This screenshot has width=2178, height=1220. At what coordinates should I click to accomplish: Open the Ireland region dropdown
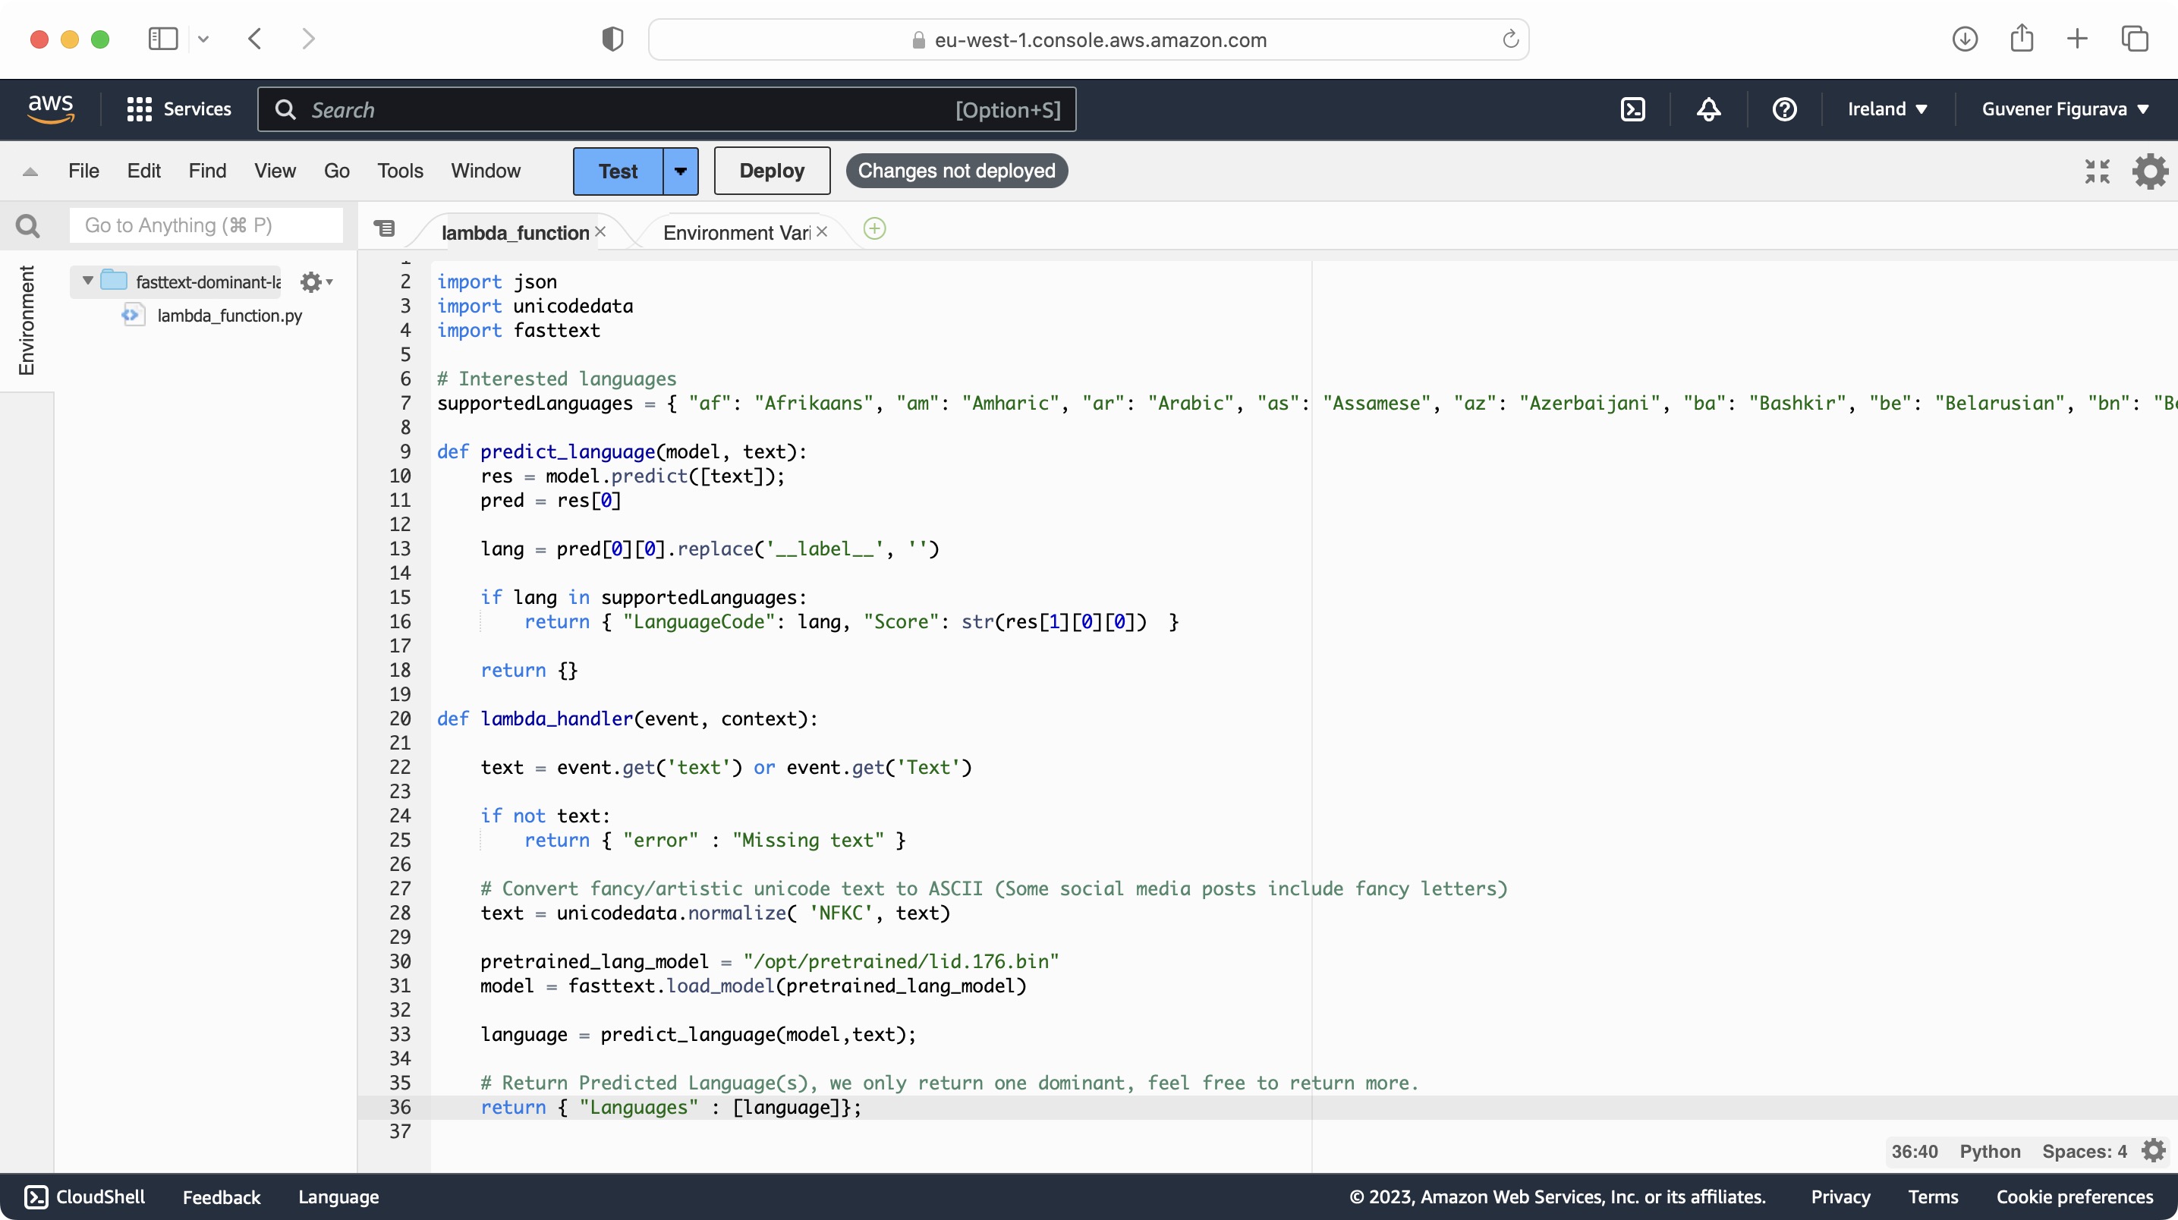click(1887, 109)
